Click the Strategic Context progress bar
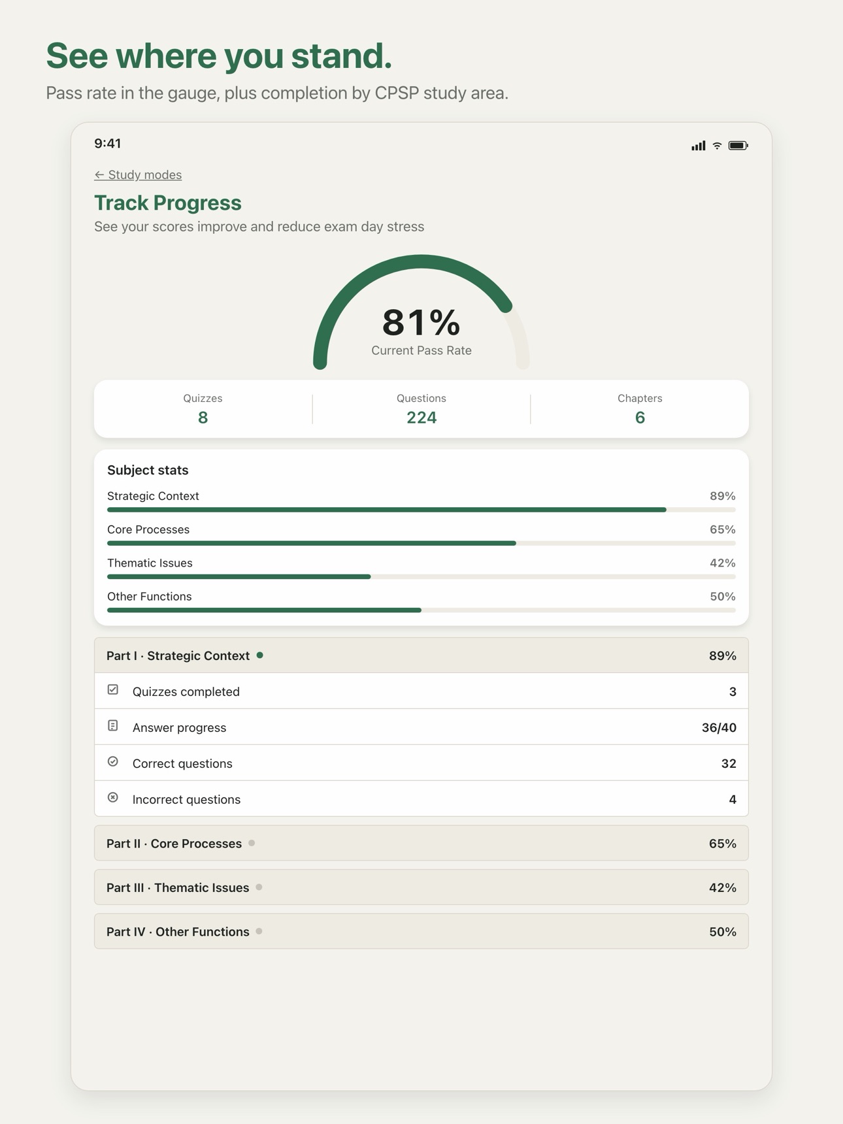Viewport: 843px width, 1124px height. pos(421,510)
